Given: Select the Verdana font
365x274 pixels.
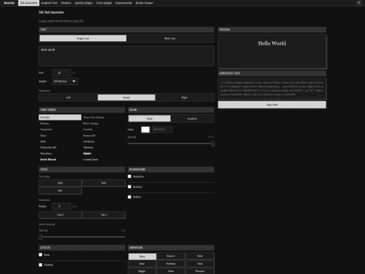Looking at the screenshot, I should pyautogui.click(x=103, y=141).
